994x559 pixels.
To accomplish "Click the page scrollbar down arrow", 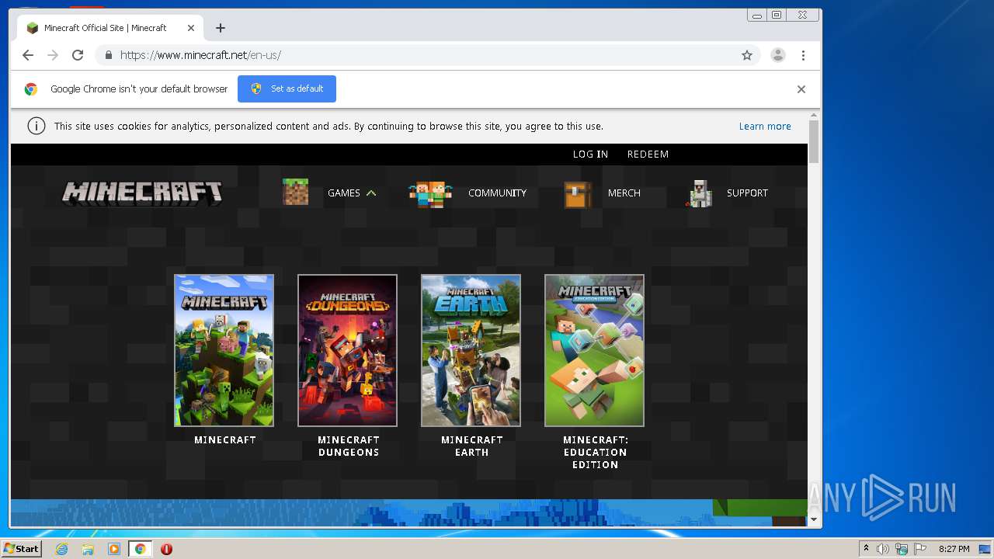I will (x=814, y=519).
